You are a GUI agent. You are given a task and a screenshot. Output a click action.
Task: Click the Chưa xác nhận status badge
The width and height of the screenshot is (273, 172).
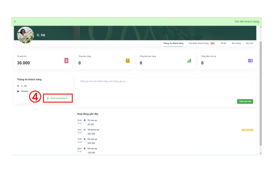pyautogui.click(x=247, y=130)
